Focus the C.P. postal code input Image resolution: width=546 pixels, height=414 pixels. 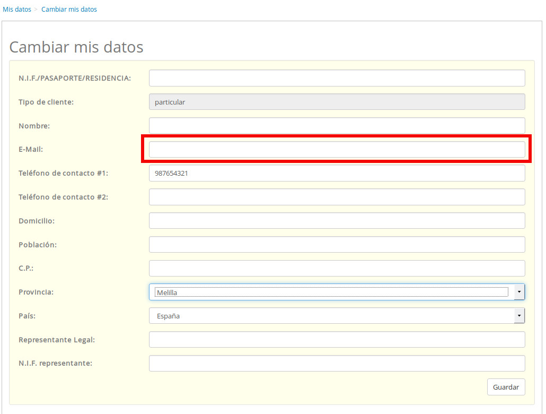[x=337, y=269]
